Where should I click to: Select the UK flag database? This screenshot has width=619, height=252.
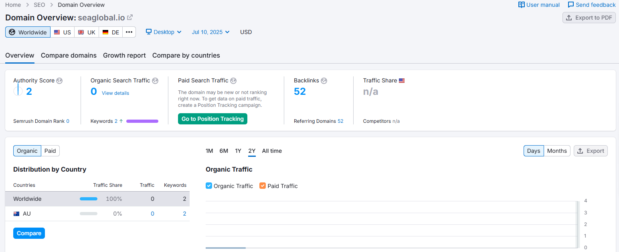[x=87, y=32]
